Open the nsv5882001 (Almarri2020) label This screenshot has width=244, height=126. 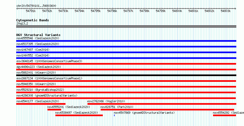[x=36, y=73]
